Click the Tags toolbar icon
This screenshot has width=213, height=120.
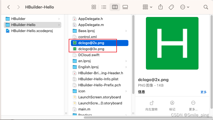[x=171, y=7]
